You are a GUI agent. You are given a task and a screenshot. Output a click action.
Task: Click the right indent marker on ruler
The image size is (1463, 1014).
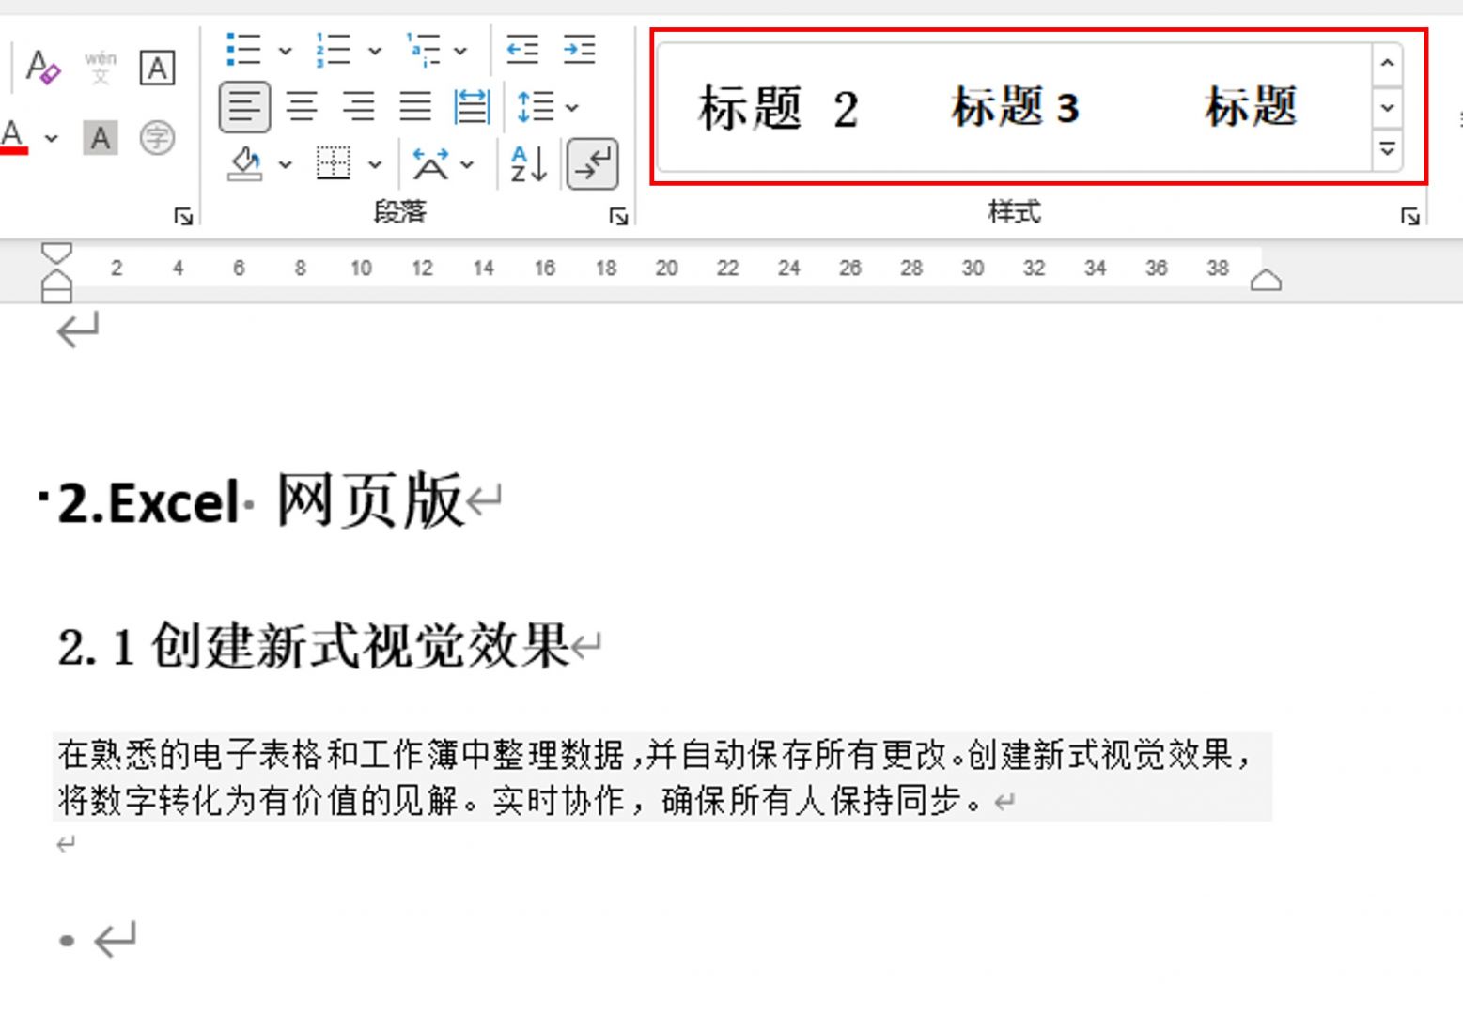[1266, 280]
